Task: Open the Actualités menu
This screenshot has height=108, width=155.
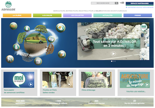Action: [x=107, y=15]
